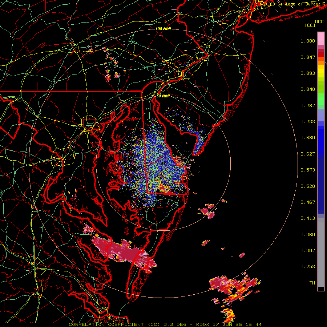Click the 0.520 legend label
Viewport: 327px width, 327px height.
pos(308,186)
